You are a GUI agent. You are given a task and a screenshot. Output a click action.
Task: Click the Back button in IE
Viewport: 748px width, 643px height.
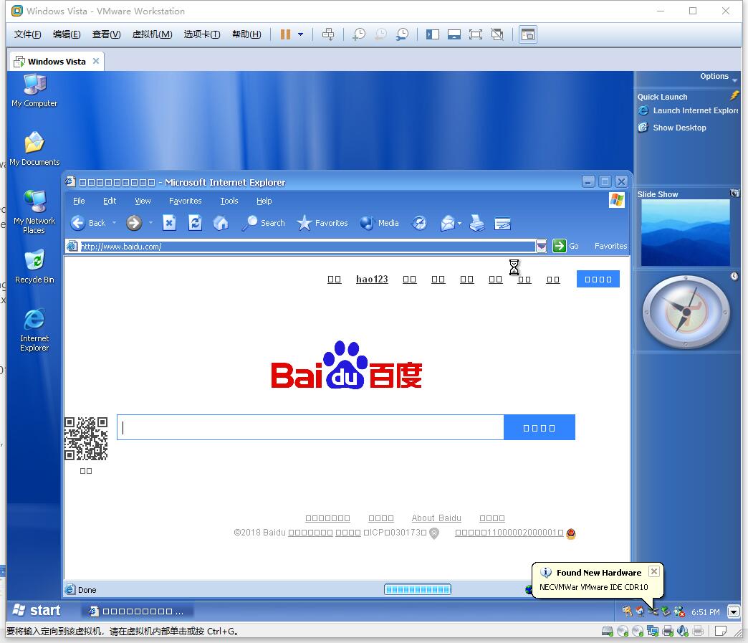pos(88,223)
